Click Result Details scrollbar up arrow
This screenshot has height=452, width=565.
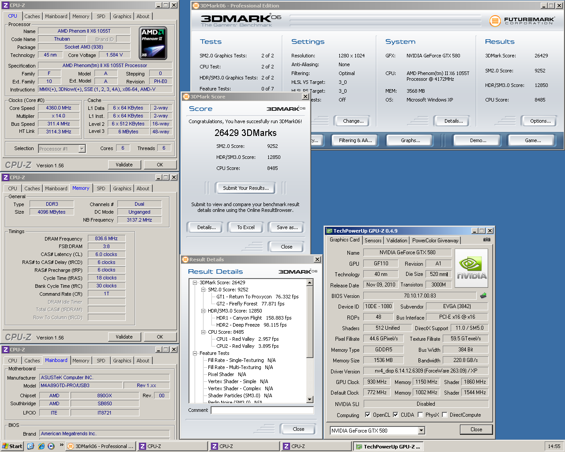click(x=309, y=282)
